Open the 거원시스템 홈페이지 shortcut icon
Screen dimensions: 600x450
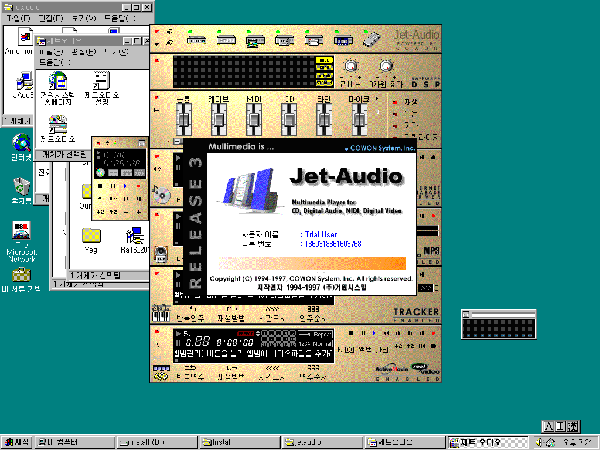[x=57, y=81]
